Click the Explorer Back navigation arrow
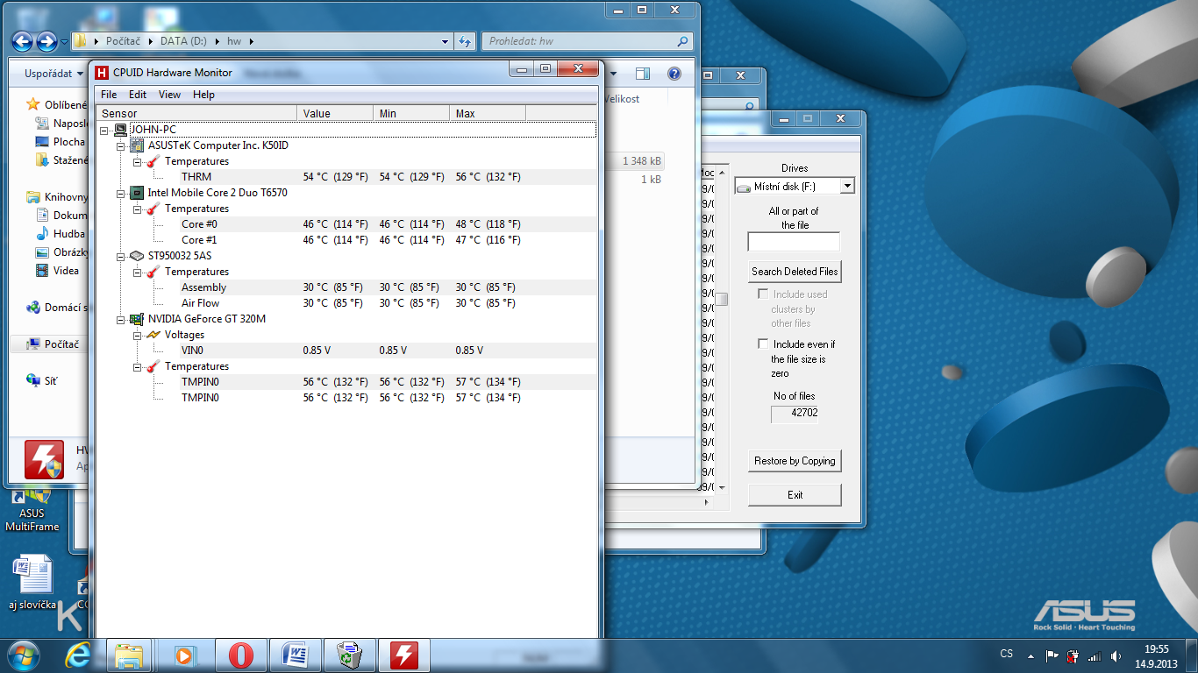The height and width of the screenshot is (673, 1198). click(x=22, y=41)
